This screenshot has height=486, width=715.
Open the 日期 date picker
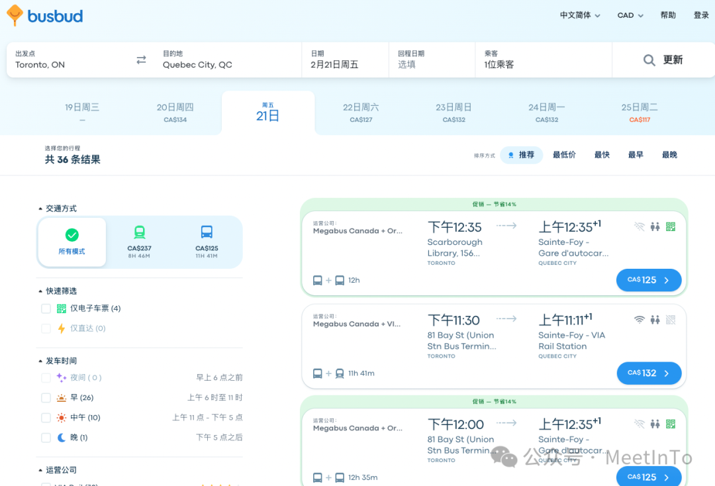point(345,60)
